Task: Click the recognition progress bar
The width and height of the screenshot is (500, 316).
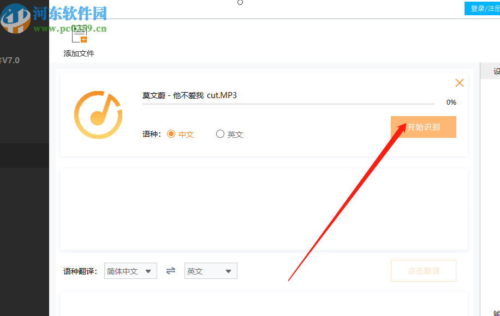Action: pos(288,104)
